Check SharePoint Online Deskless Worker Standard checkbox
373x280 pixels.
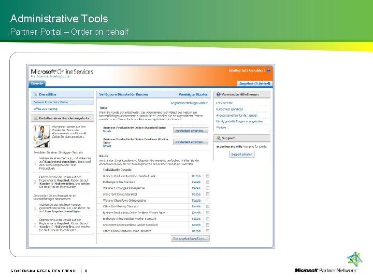pyautogui.click(x=207, y=225)
